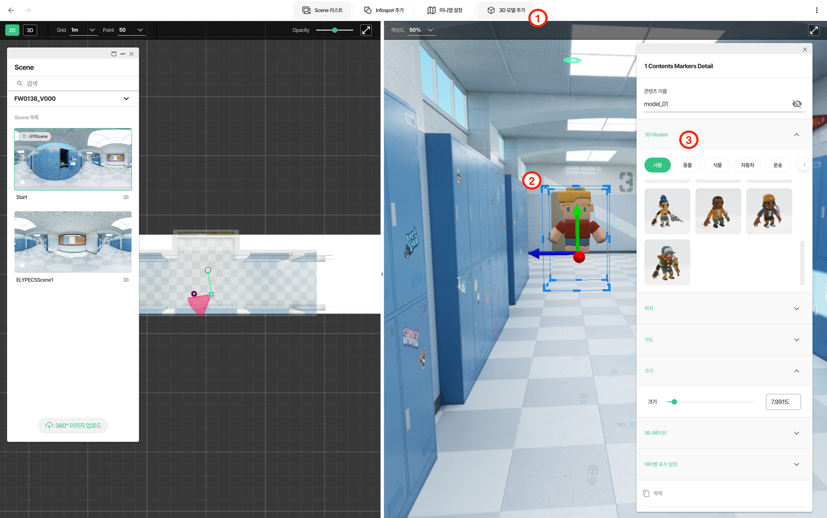The height and width of the screenshot is (518, 827).
Task: Collapse the 크기 section
Action: 724,371
